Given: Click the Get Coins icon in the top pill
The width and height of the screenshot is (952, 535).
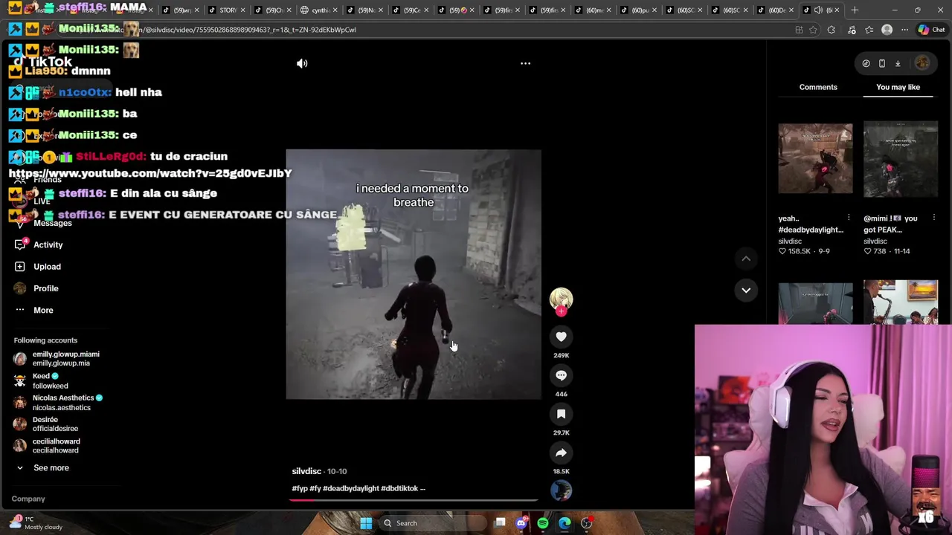Looking at the screenshot, I should pyautogui.click(x=866, y=63).
